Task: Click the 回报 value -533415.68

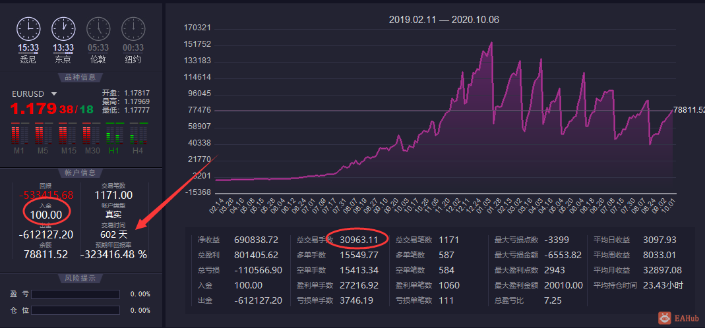Action: point(46,195)
